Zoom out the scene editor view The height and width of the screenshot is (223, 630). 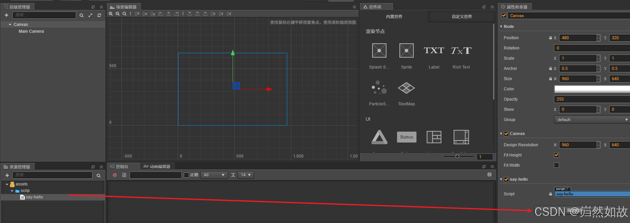click(x=118, y=14)
